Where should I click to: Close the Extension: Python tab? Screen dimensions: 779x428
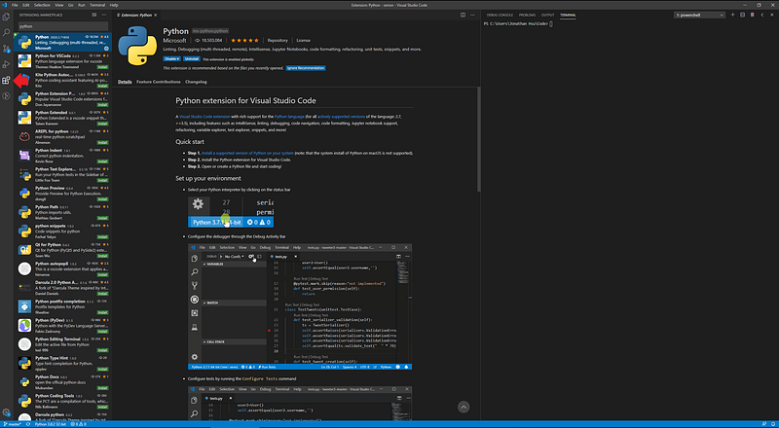tap(157, 16)
